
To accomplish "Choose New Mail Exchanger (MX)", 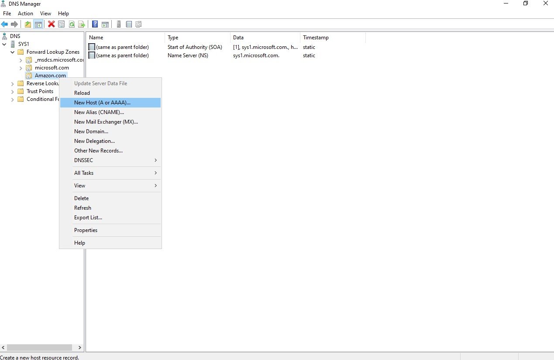I will point(110,122).
